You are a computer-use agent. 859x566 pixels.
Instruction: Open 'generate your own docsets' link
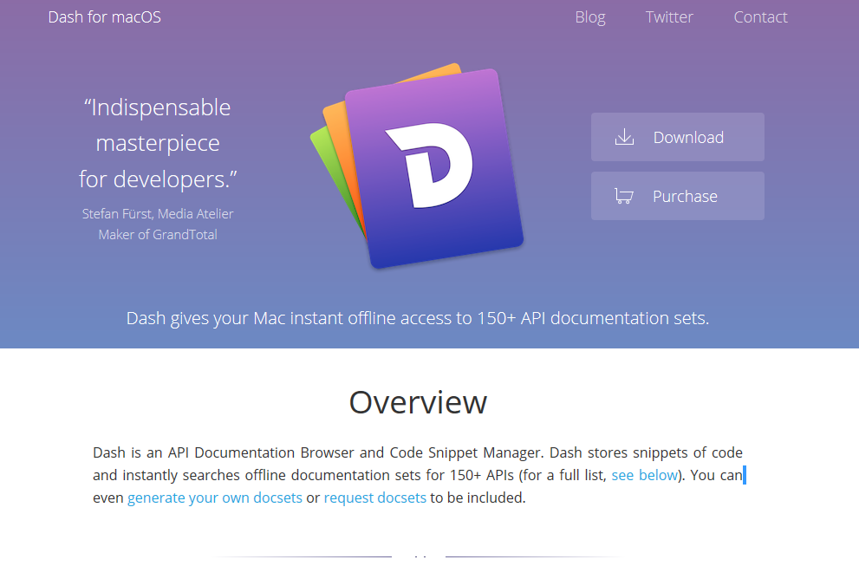(215, 498)
